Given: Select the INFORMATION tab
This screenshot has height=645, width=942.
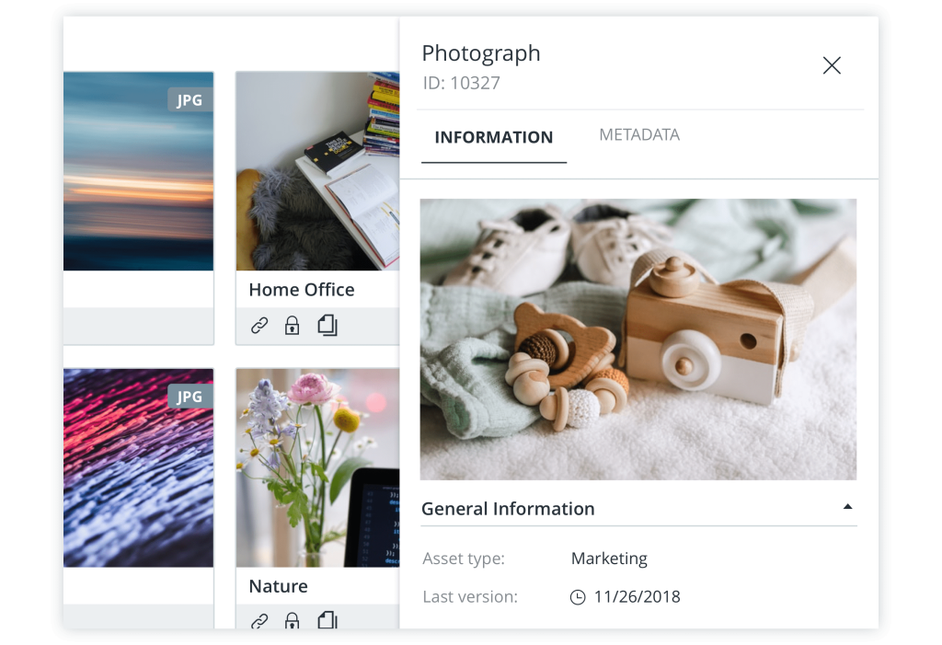Looking at the screenshot, I should point(493,138).
